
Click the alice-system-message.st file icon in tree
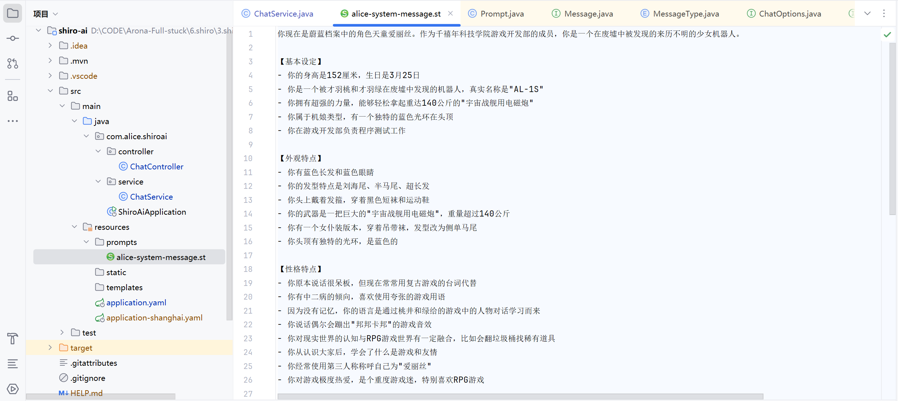pos(110,256)
